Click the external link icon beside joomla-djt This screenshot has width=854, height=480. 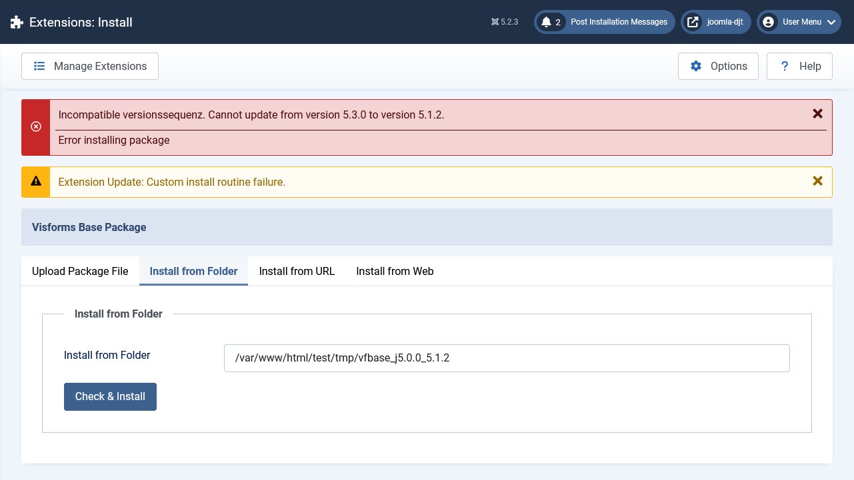tap(693, 21)
